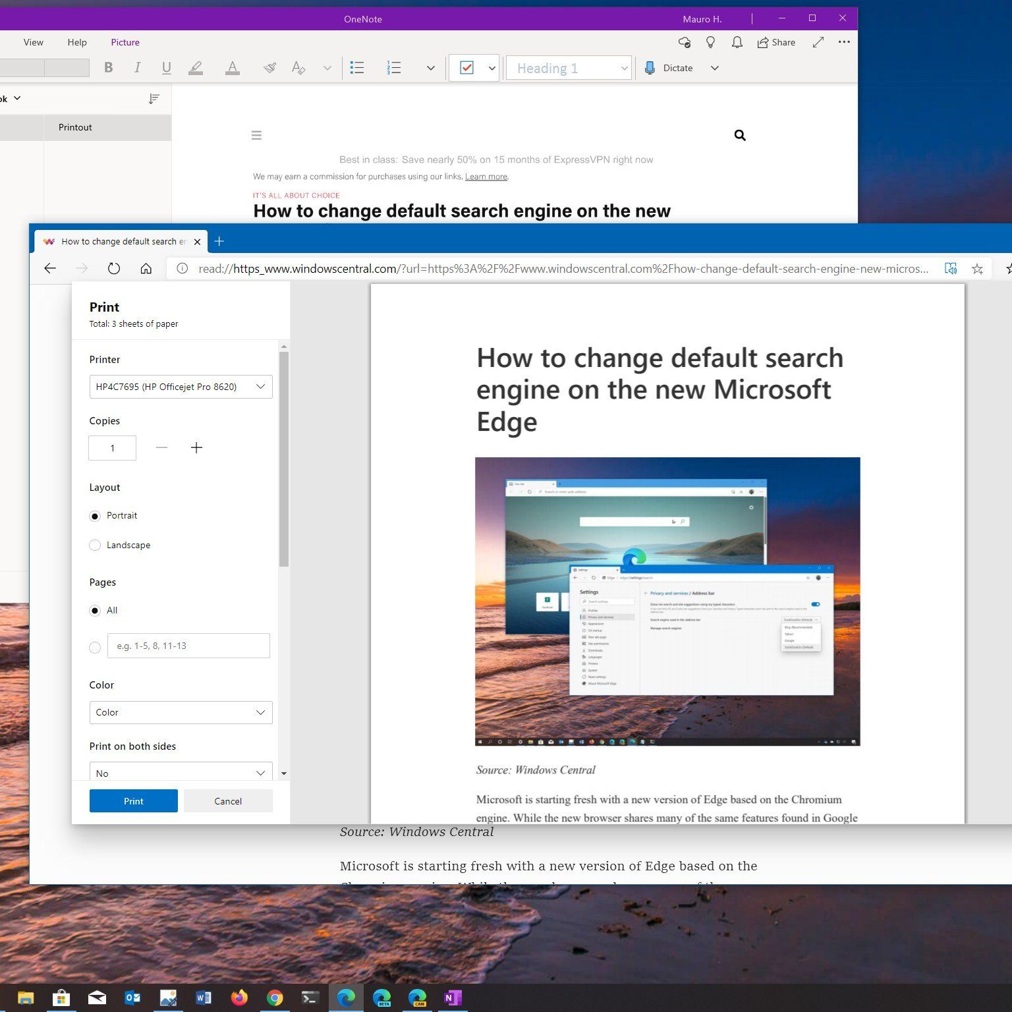Image resolution: width=1012 pixels, height=1012 pixels.
Task: Select the Portrait layout option
Action: [95, 516]
